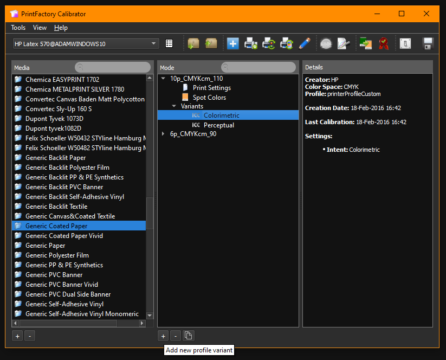The width and height of the screenshot is (446, 360).
Task: Click the Mode search field
Action: 258,67
